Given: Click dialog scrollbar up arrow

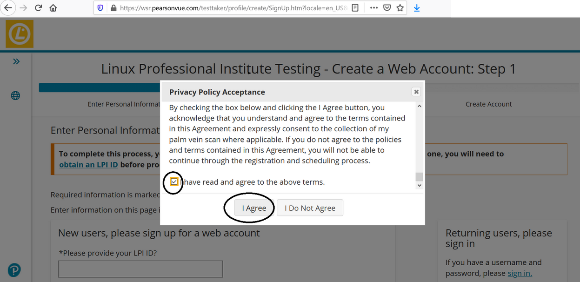Looking at the screenshot, I should coord(419,107).
